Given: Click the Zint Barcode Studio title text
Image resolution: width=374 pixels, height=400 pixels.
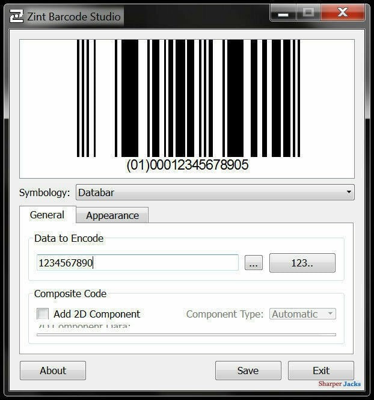Looking at the screenshot, I should [73, 16].
